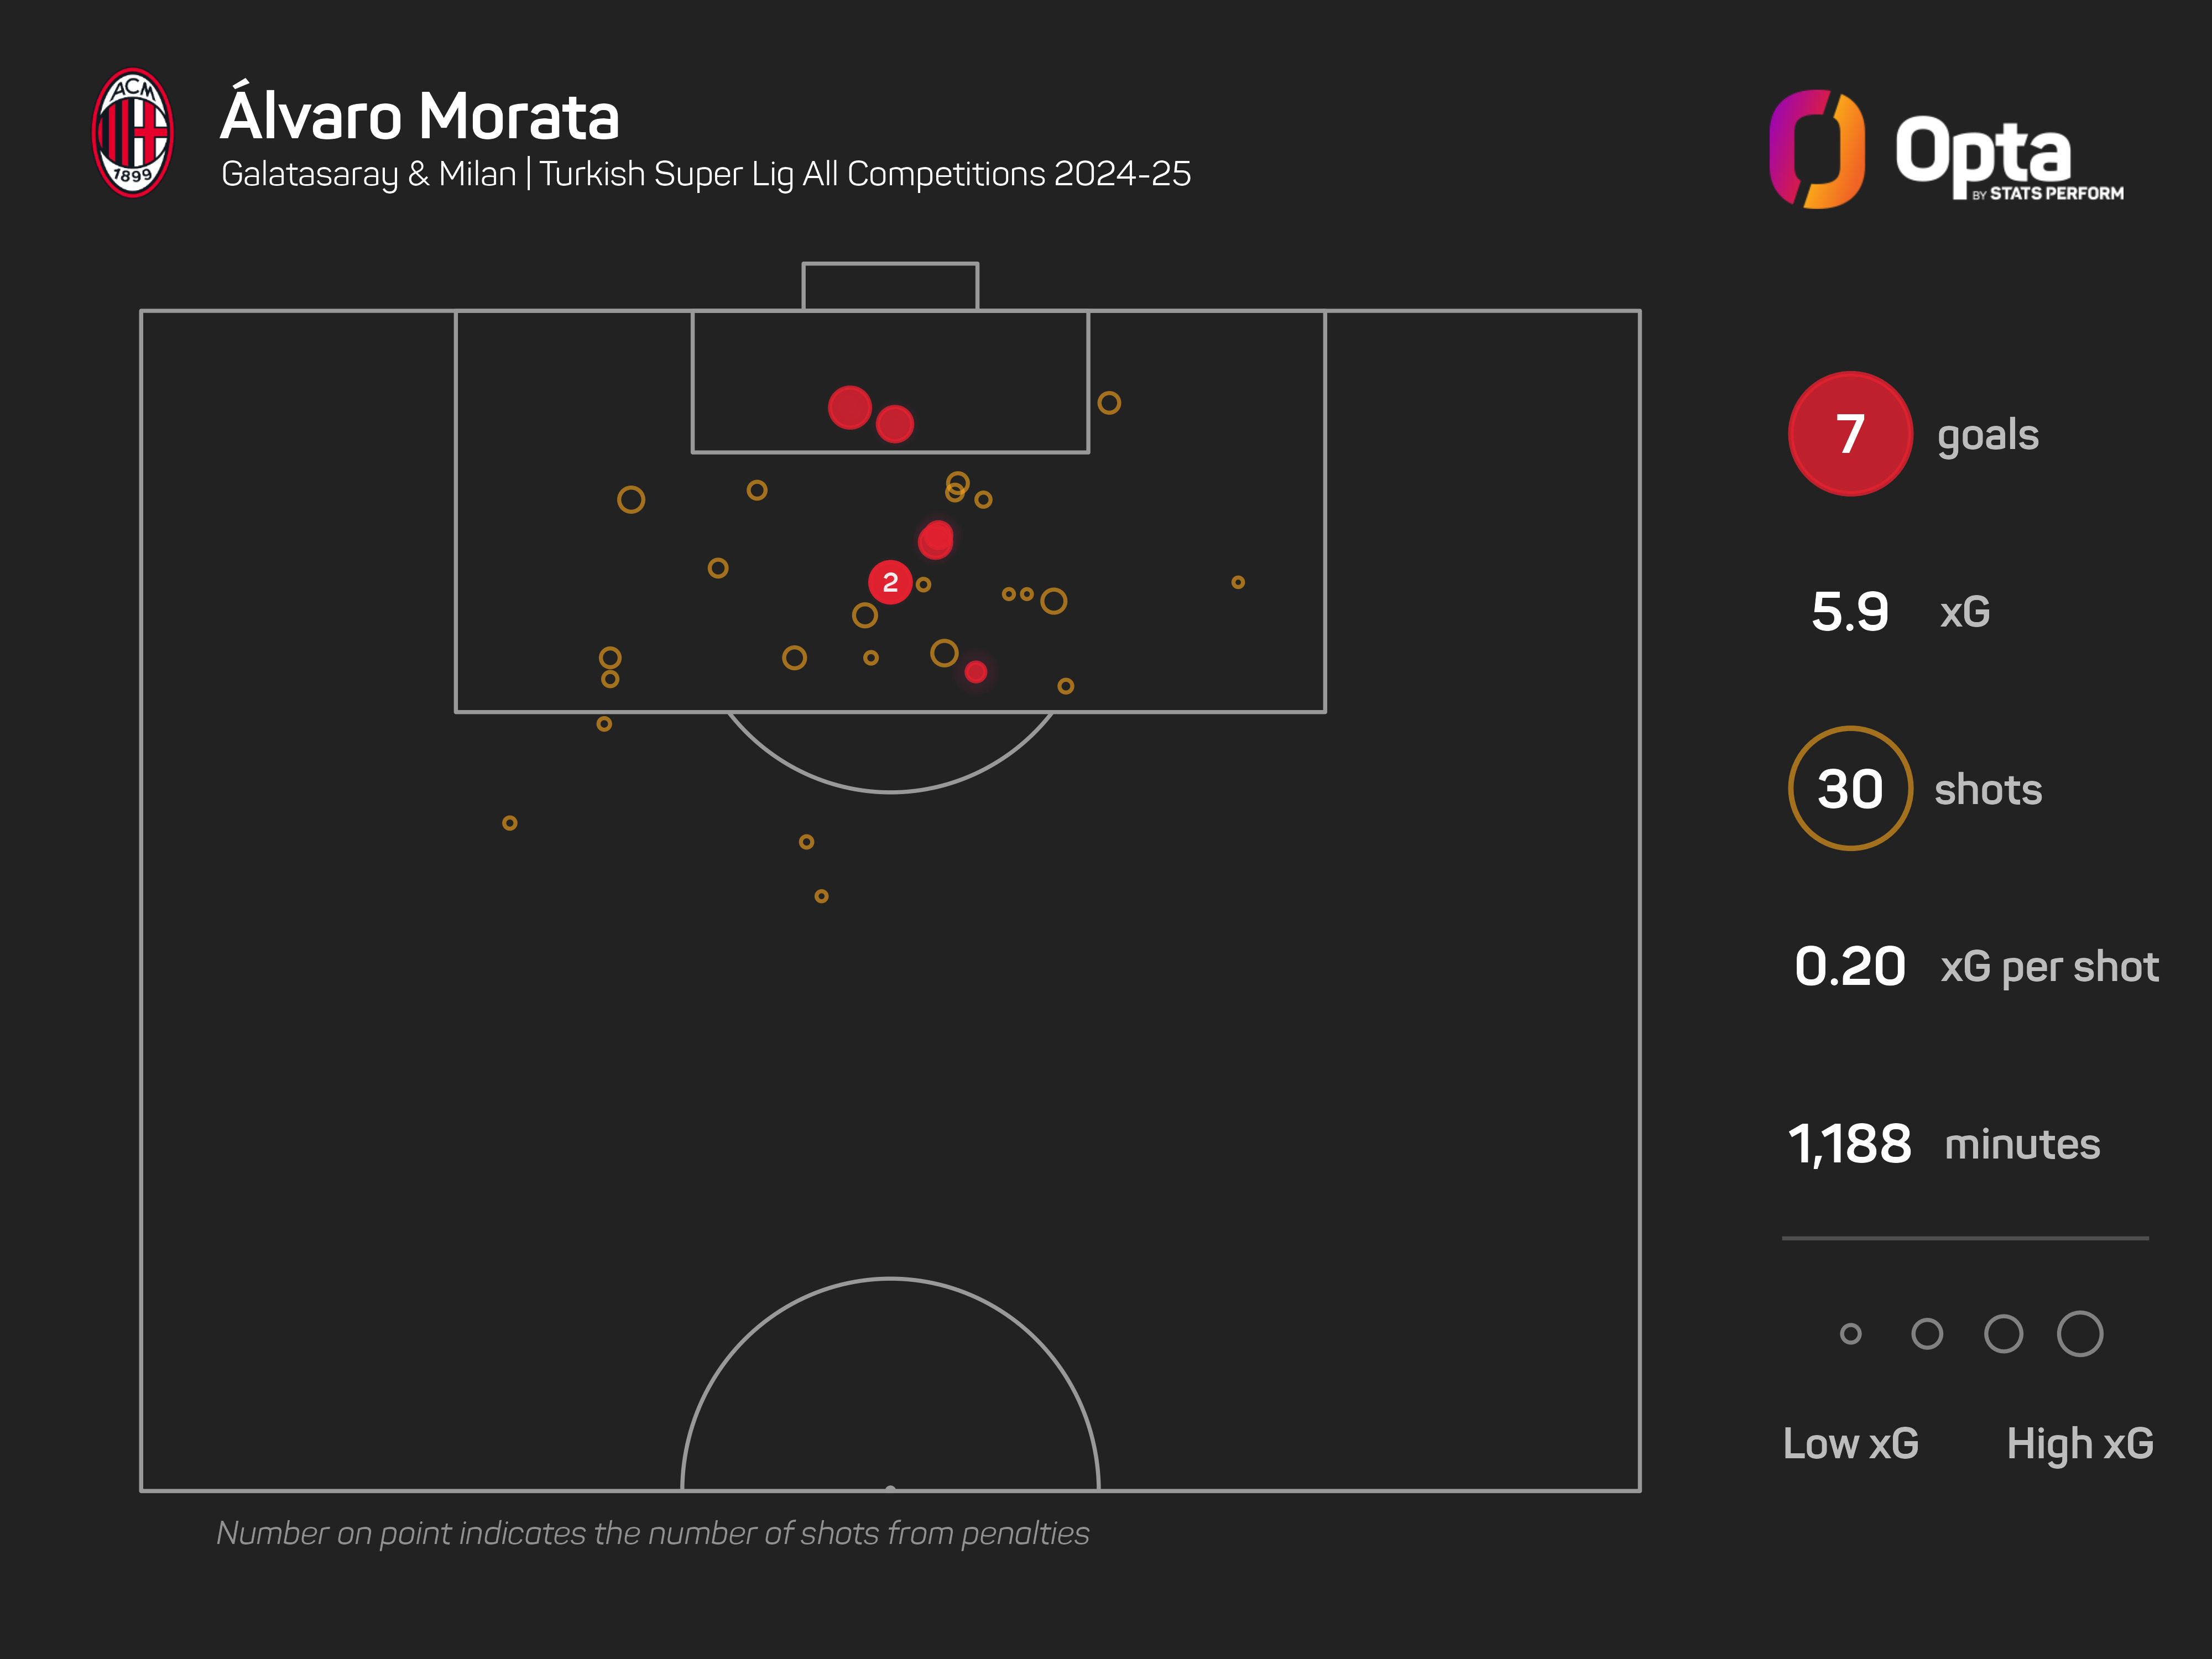Screen dimensions: 2212x1659
Task: Click the red 7 goals circle
Action: tap(1849, 434)
